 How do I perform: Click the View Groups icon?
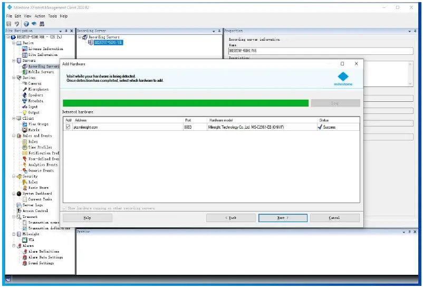point(25,124)
